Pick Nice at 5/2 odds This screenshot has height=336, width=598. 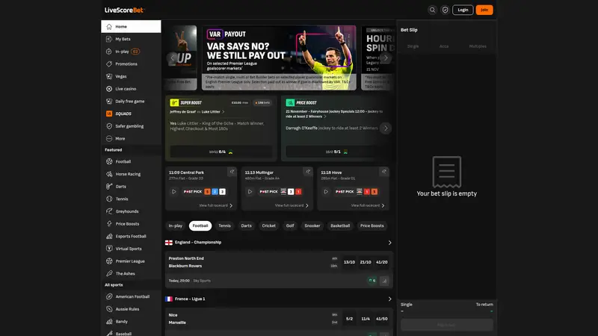click(x=349, y=319)
